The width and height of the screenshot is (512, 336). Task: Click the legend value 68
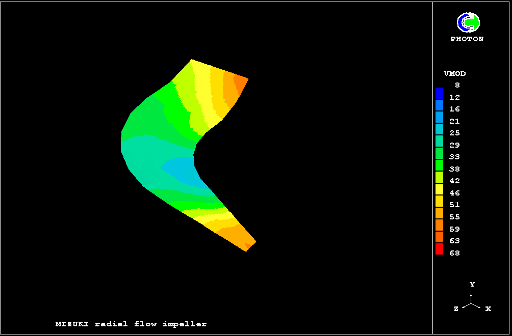click(x=454, y=253)
